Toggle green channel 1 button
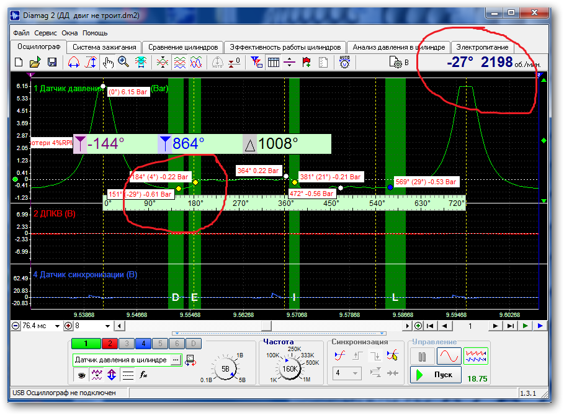Screen dimensions: 564x415 click(86, 344)
